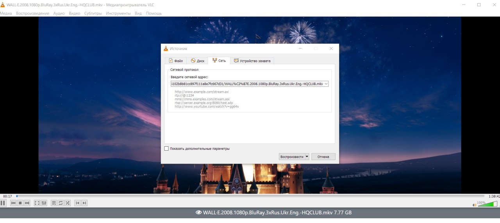Click the VLC cone icon in Источник dialog
The height and width of the screenshot is (223, 500).
pos(166,49)
